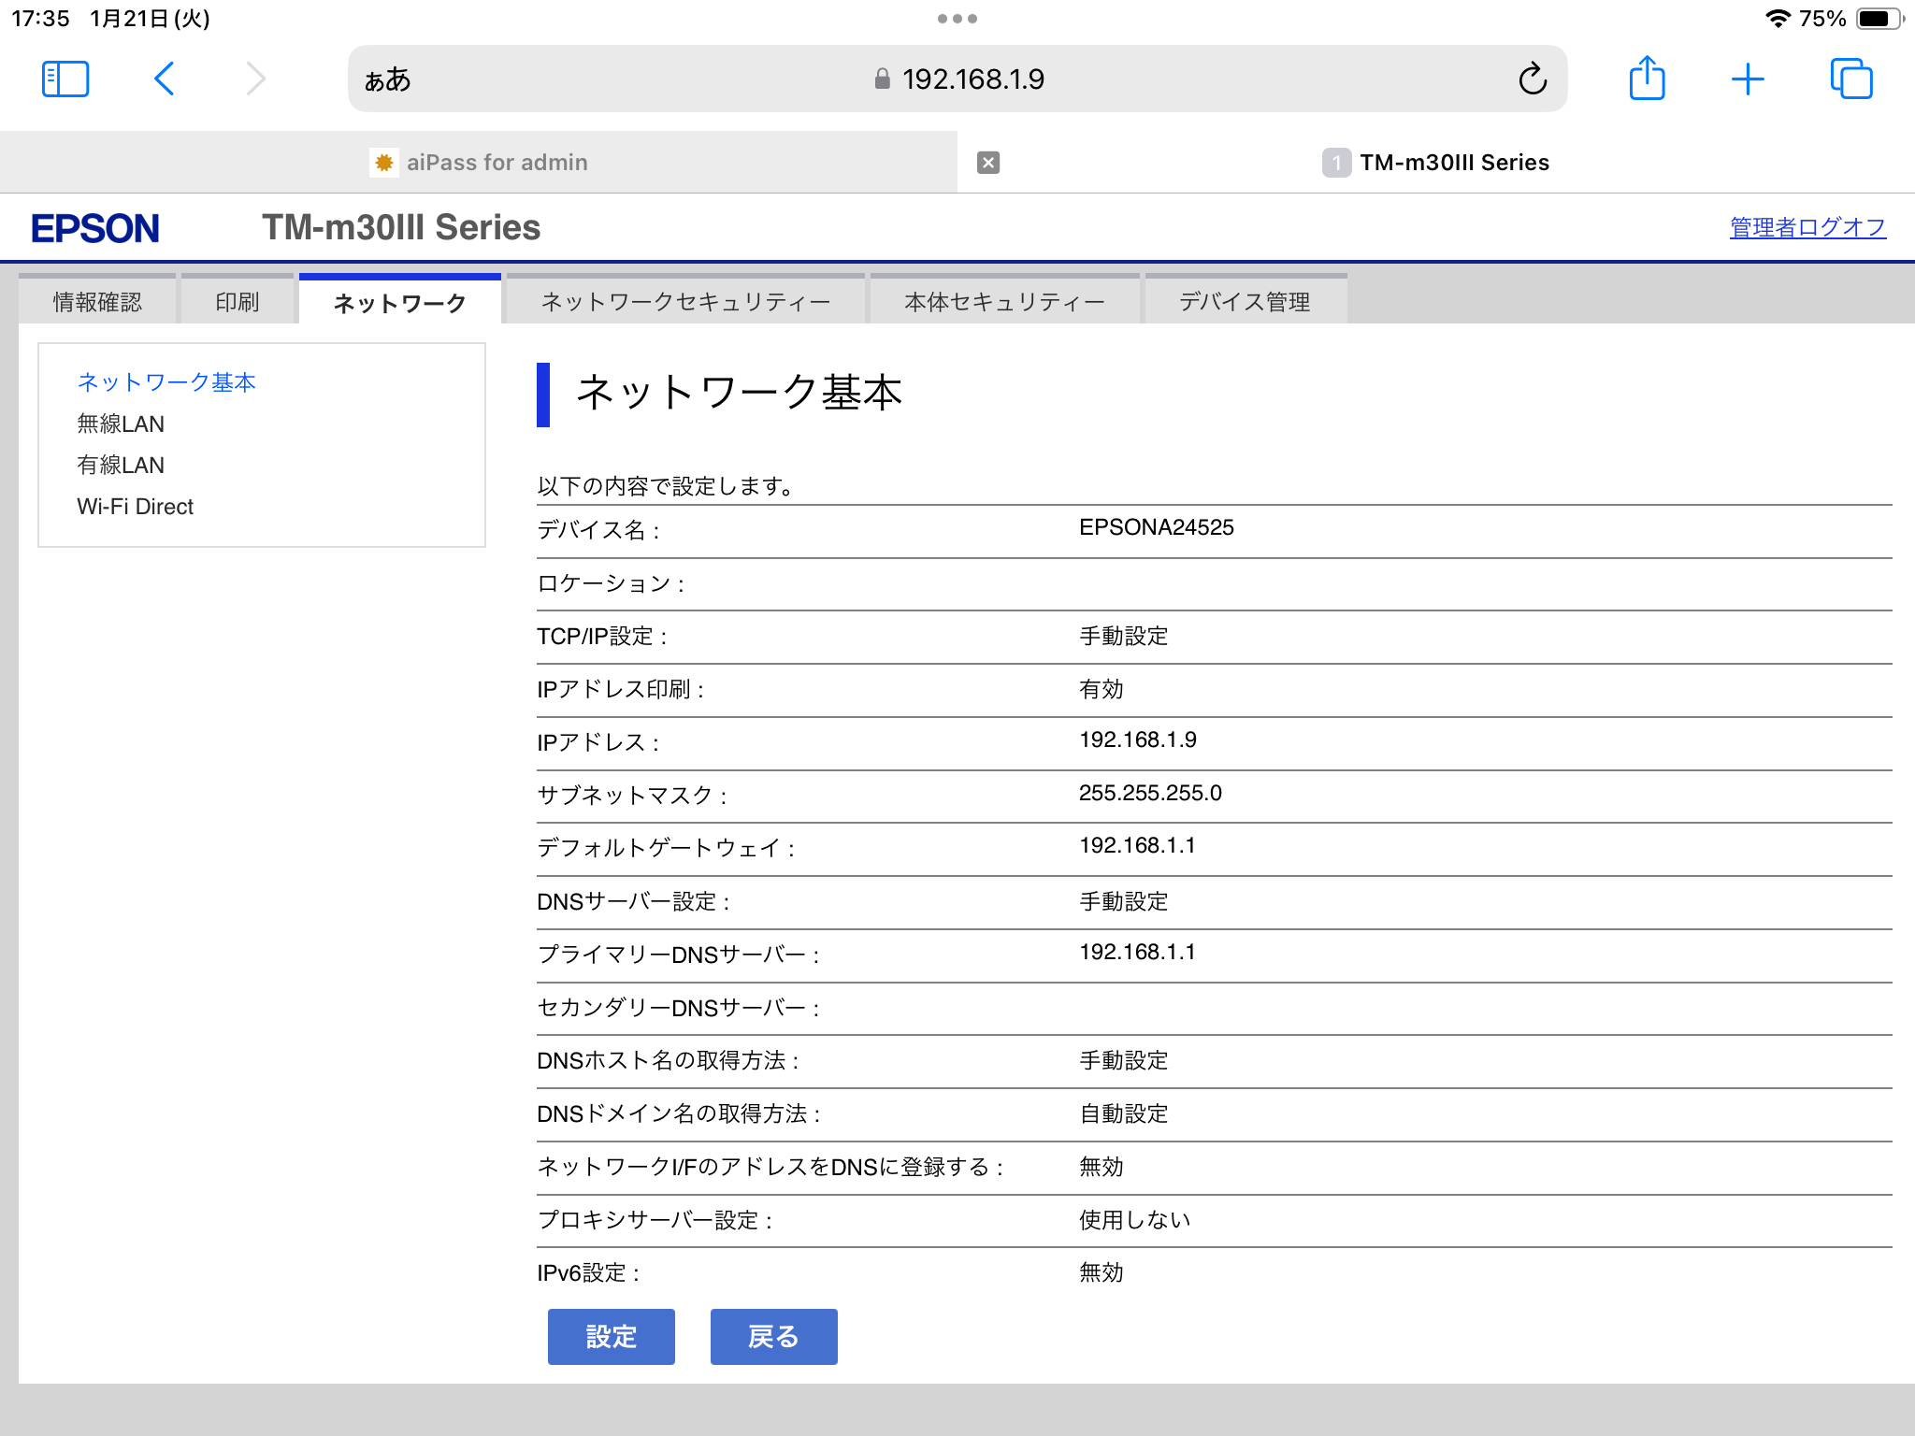Click subnet mask value 255.255.255.0
This screenshot has height=1436, width=1915.
pos(1150,793)
